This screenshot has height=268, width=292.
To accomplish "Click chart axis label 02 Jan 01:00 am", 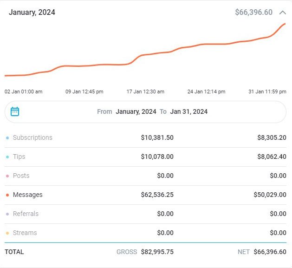I will [24, 92].
